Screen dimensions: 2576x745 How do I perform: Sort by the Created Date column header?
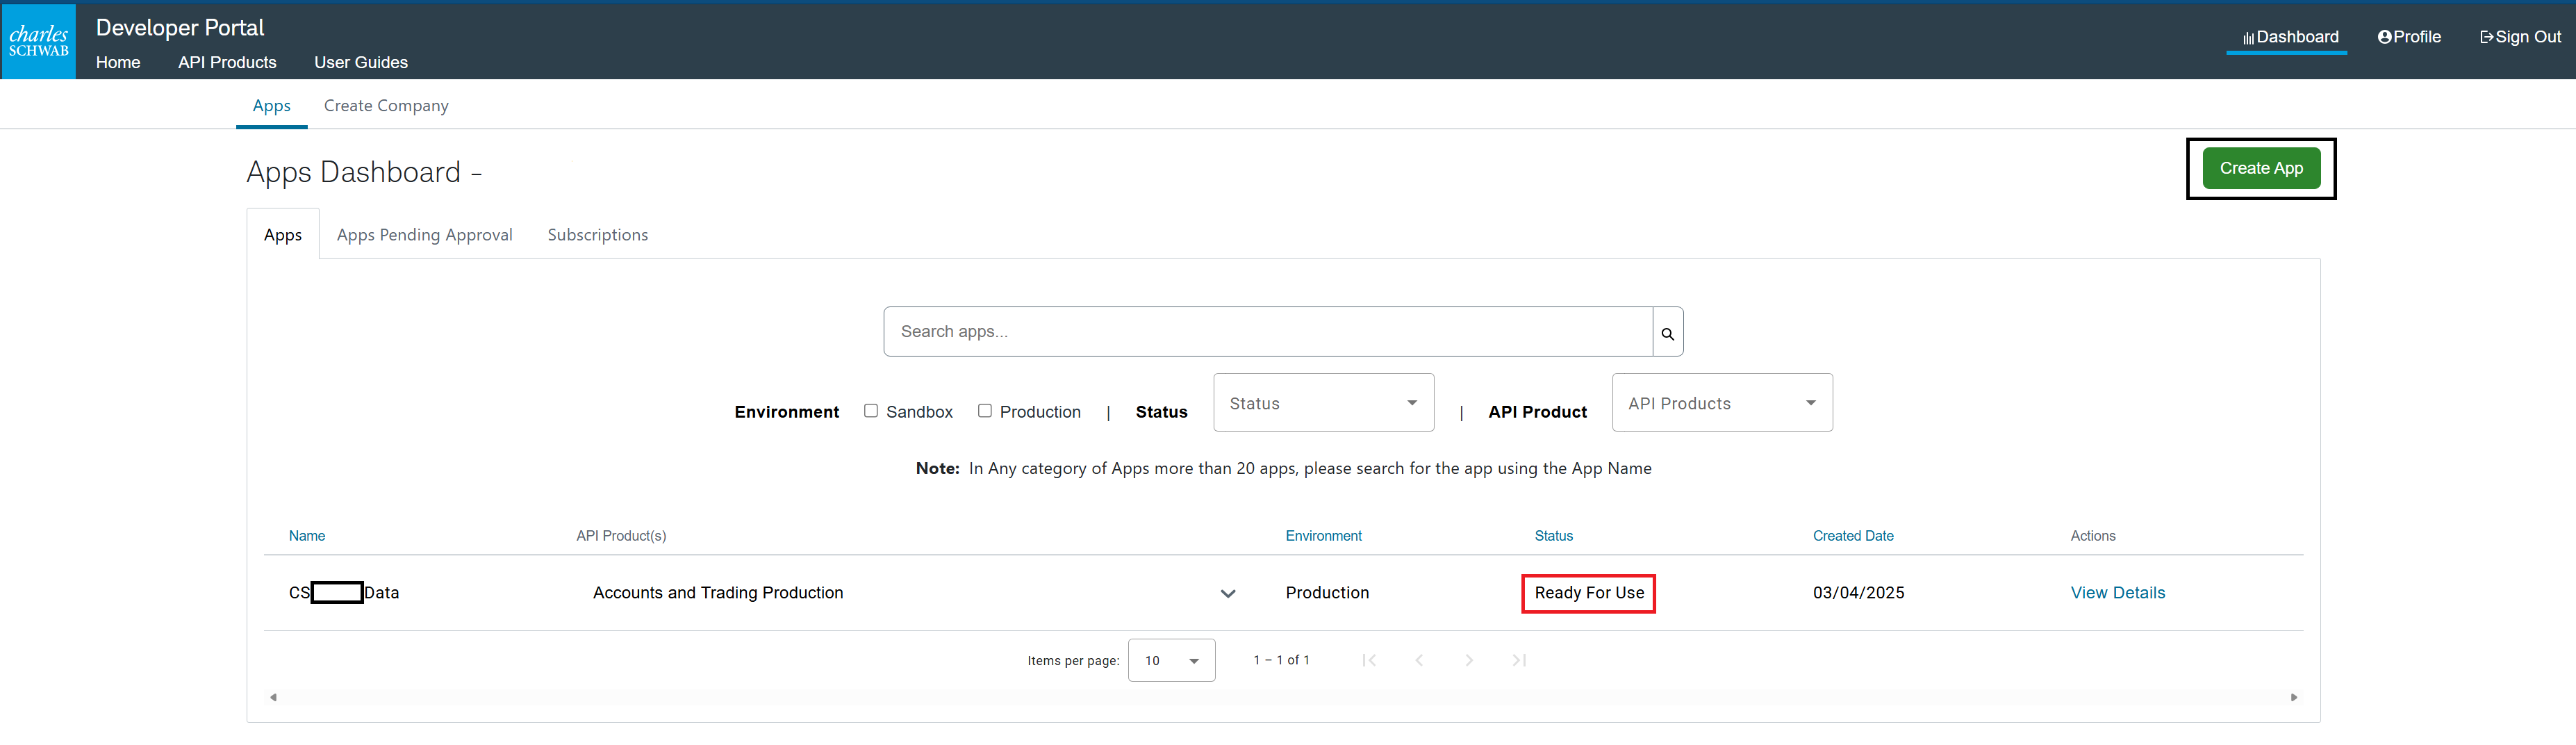point(1853,536)
